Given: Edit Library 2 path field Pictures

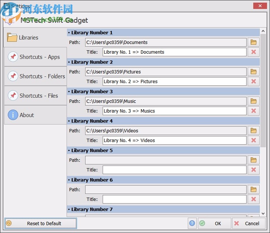Looking at the screenshot, I should [166, 72].
